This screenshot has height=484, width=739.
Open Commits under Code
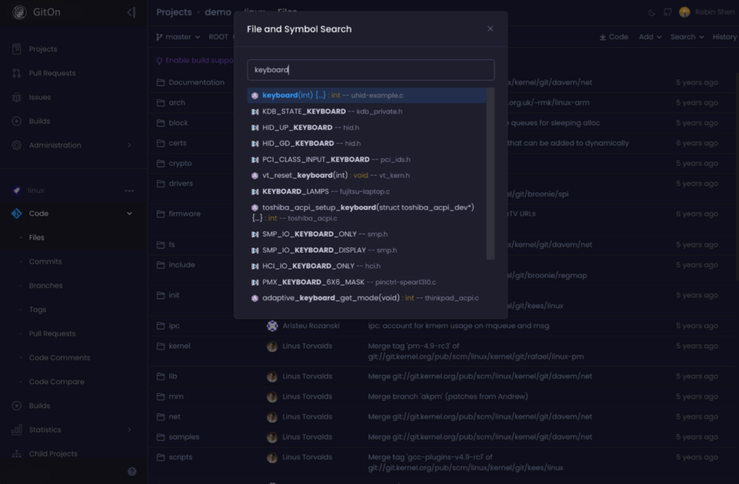point(45,262)
